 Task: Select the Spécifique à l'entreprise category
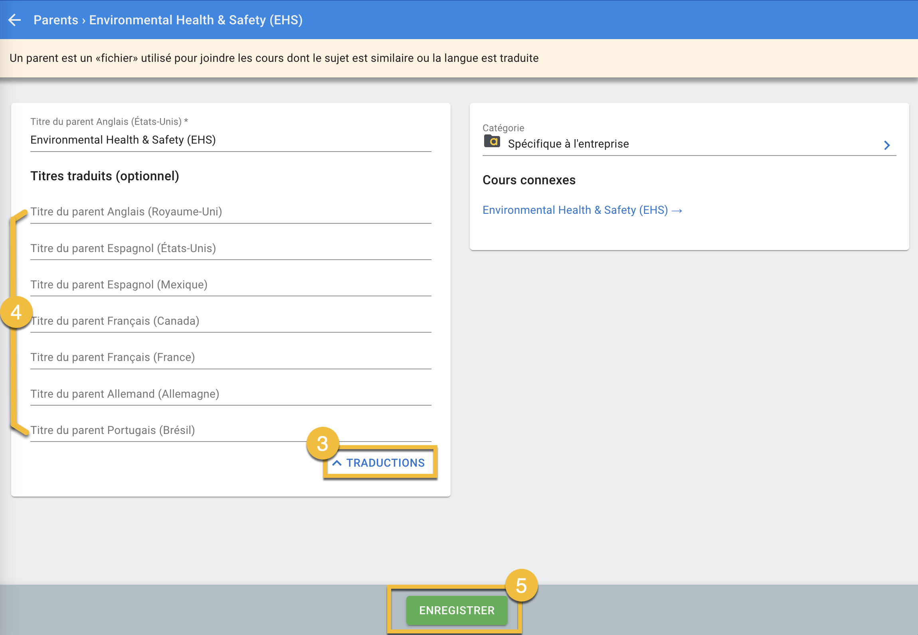tap(568, 144)
